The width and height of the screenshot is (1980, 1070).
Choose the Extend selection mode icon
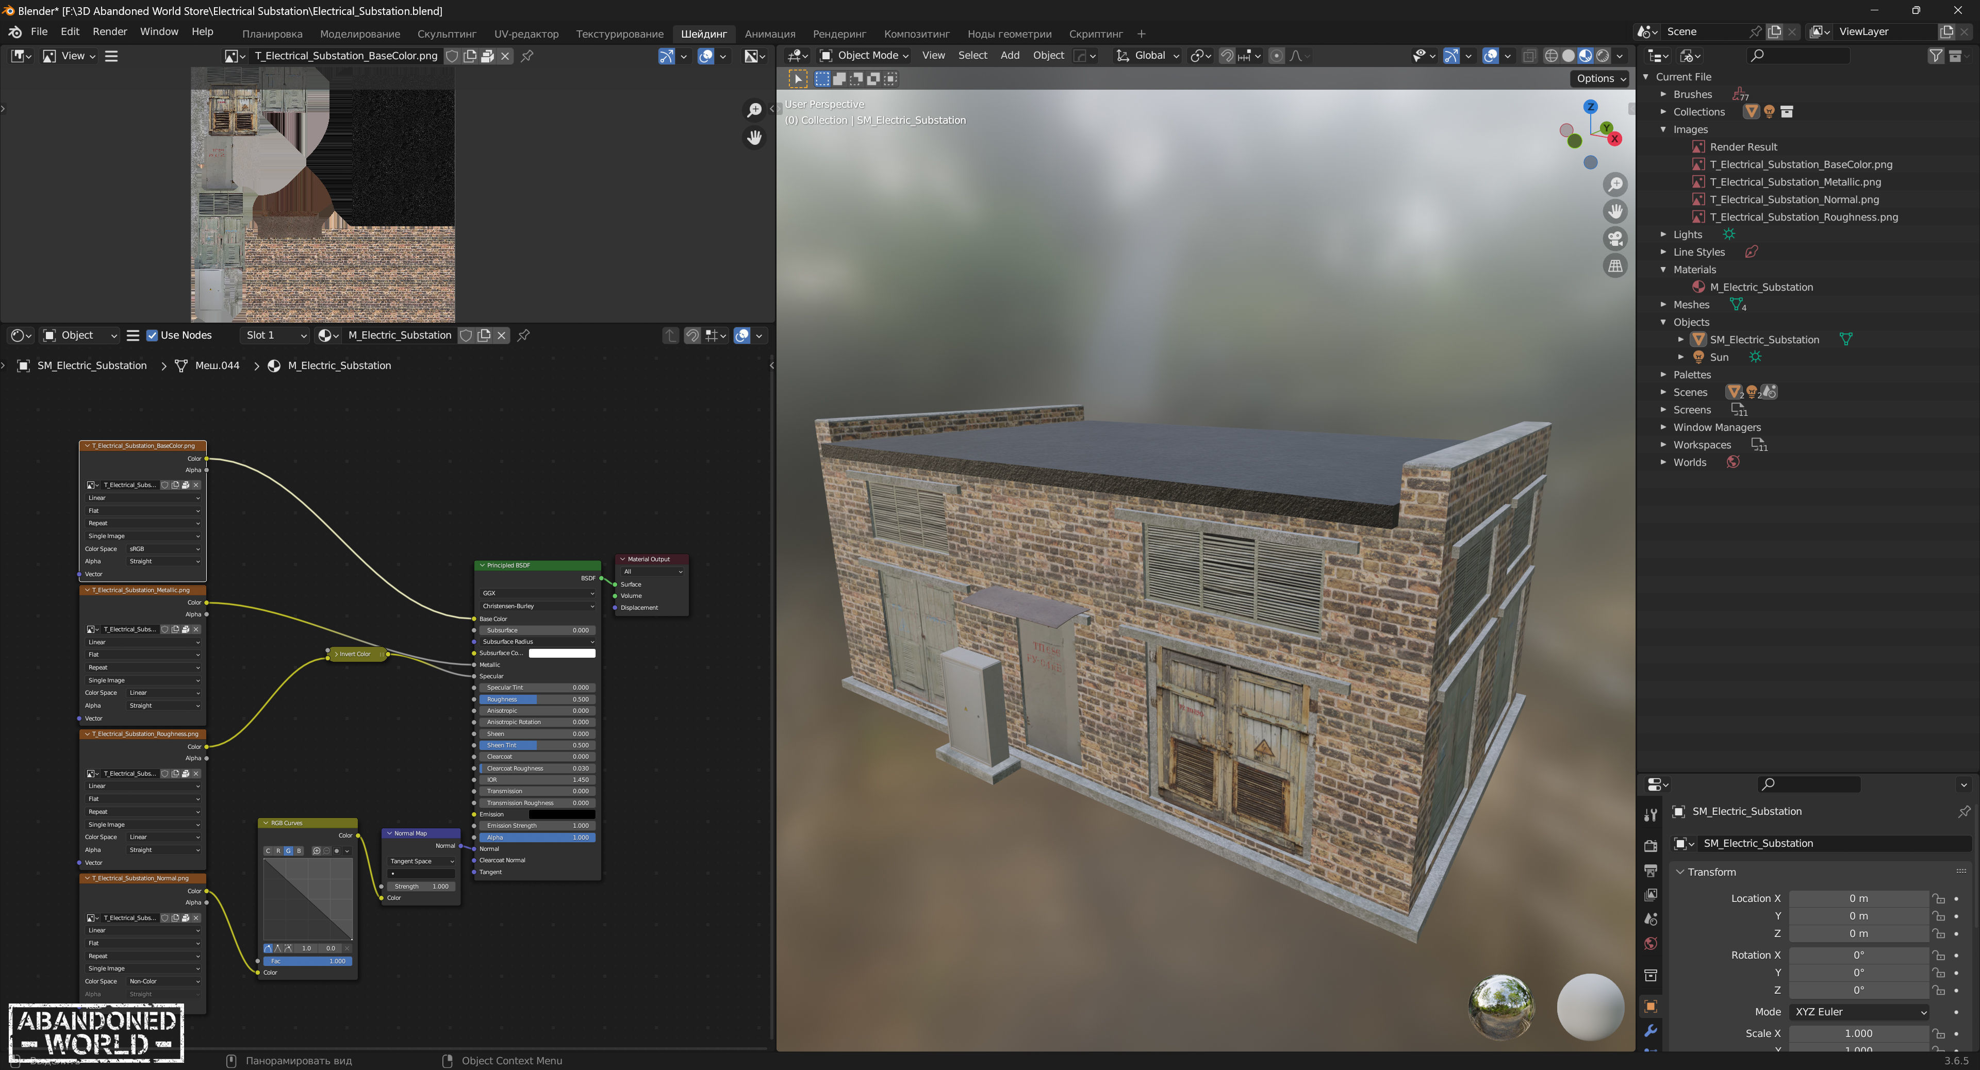839,78
